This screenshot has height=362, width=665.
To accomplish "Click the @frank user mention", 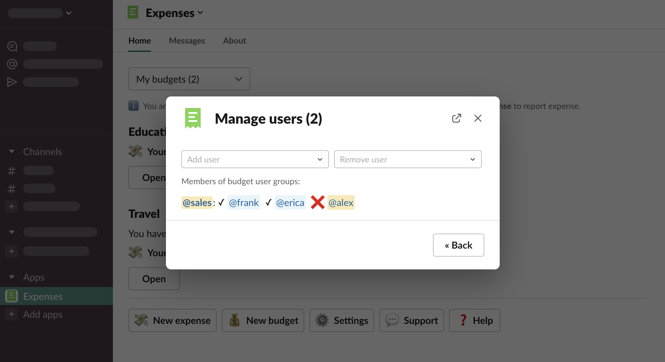I will pos(244,202).
